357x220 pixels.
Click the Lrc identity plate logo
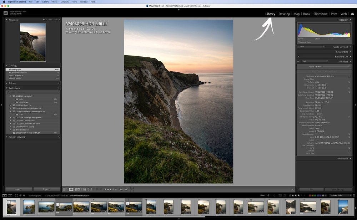click(5, 13)
